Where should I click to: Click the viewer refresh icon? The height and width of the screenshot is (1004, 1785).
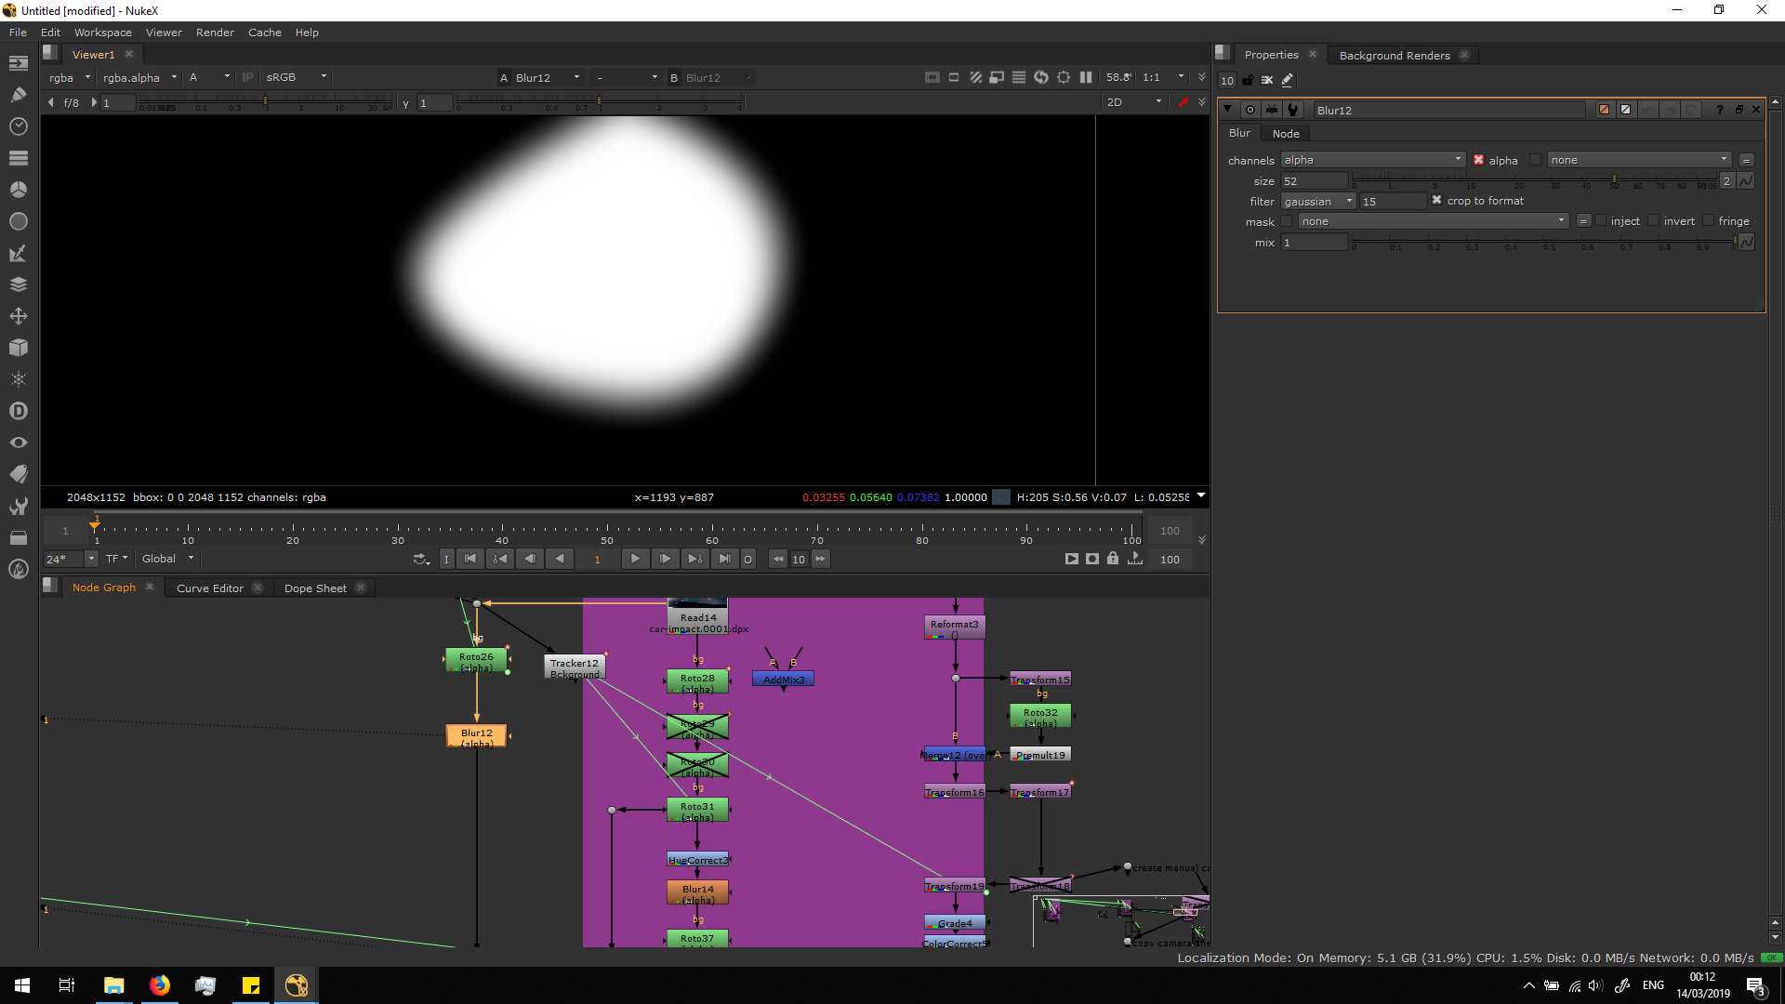click(1041, 77)
